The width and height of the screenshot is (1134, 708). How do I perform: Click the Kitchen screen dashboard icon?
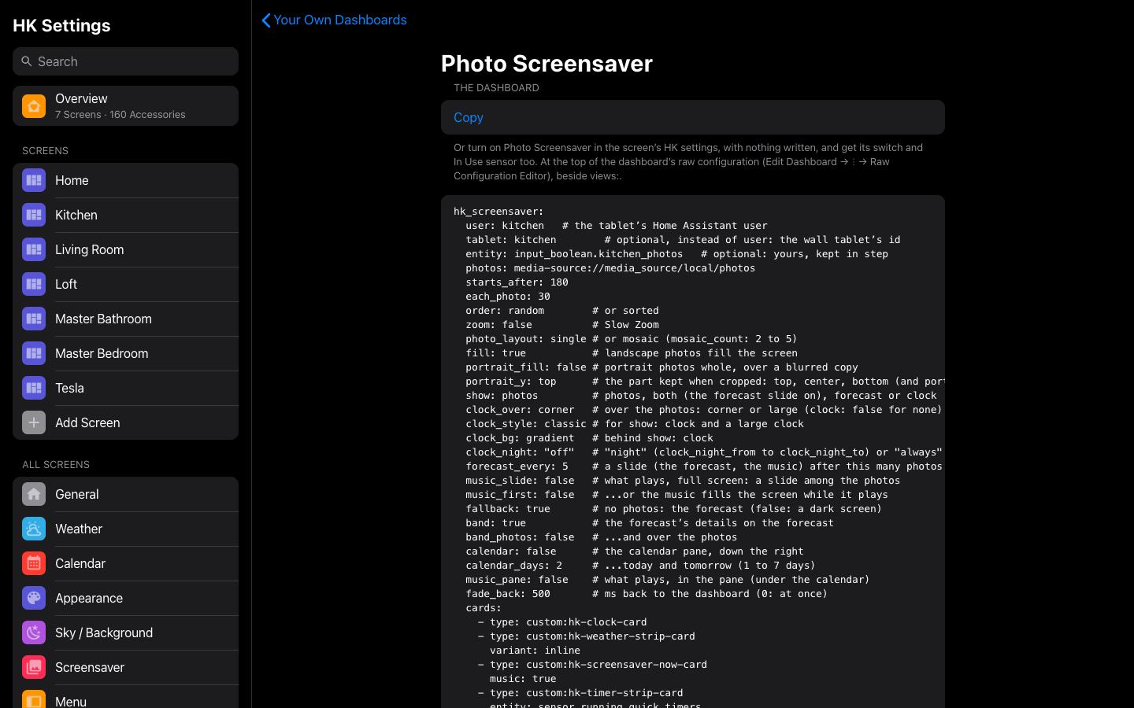click(x=34, y=215)
